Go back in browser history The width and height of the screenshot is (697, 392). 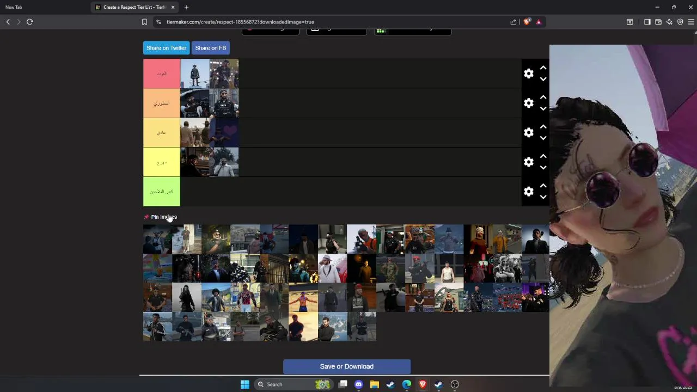(x=8, y=22)
